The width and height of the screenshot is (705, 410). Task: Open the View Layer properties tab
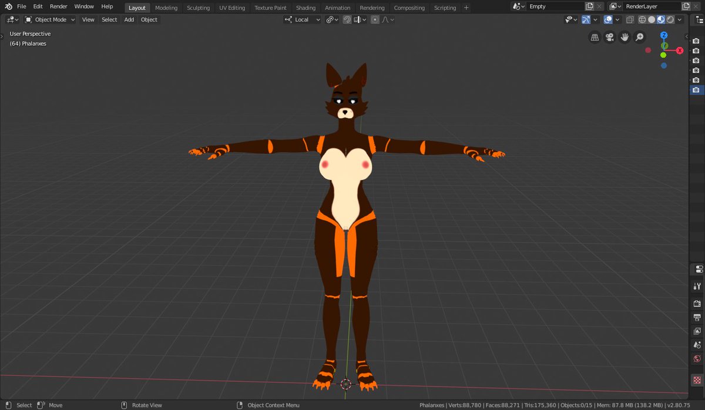697,331
